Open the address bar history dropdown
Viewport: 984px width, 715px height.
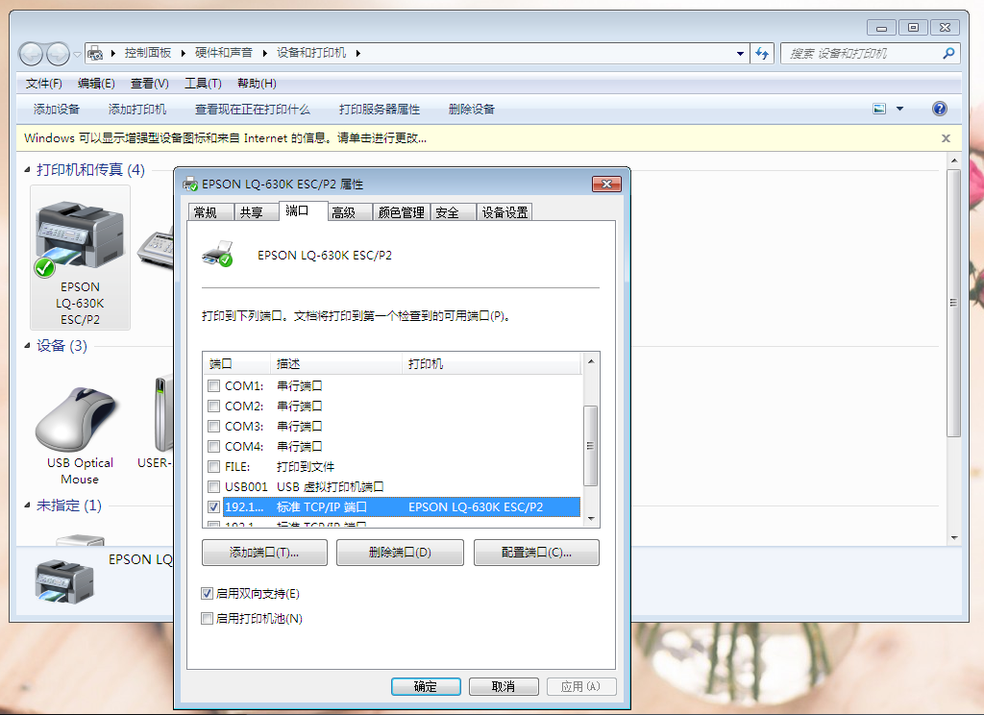[741, 54]
